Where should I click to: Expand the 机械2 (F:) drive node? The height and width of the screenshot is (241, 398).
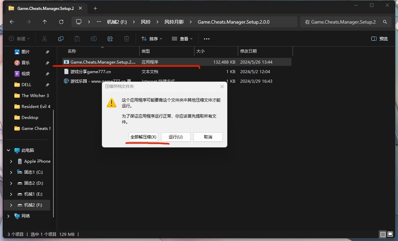11,205
